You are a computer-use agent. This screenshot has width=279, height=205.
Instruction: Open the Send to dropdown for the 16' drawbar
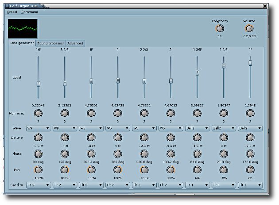click(38, 185)
